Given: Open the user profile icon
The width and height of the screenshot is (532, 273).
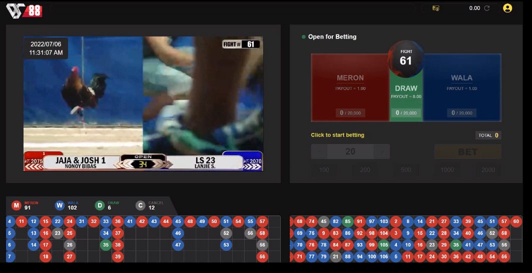Looking at the screenshot, I should click(x=507, y=8).
